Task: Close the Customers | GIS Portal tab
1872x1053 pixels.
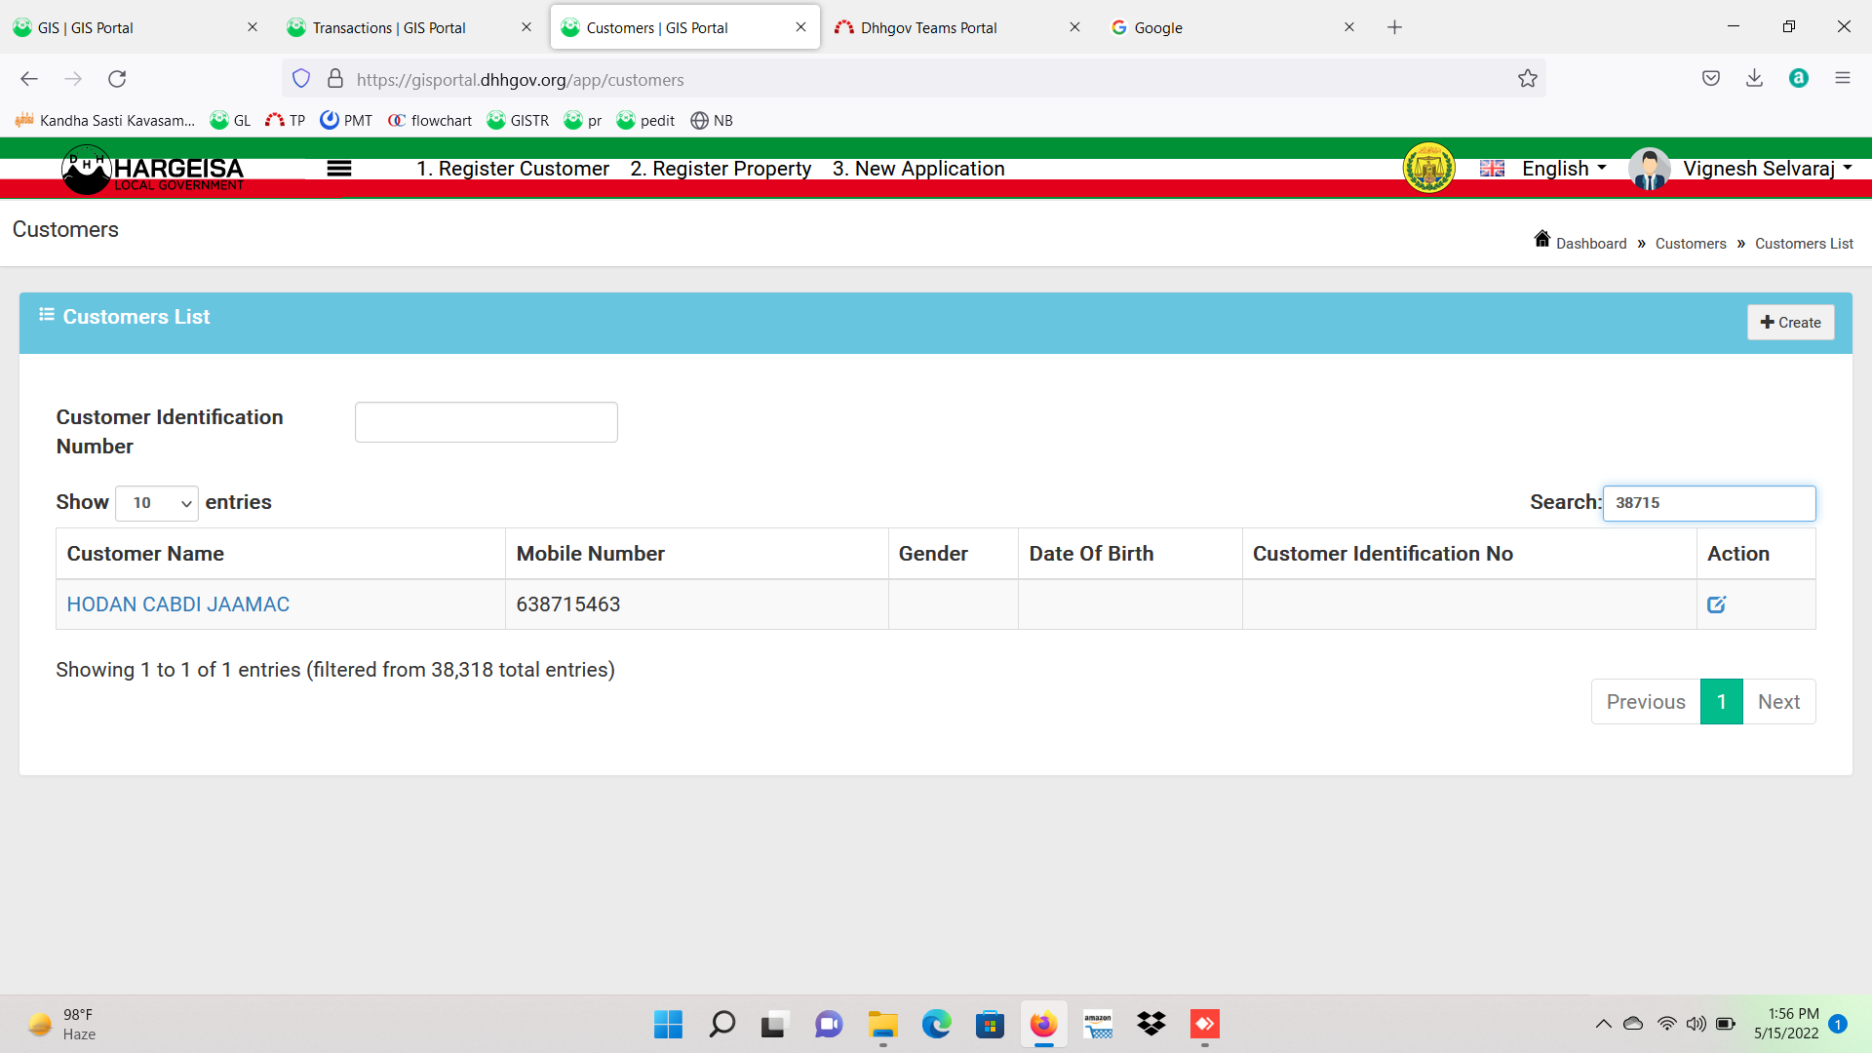Action: coord(800,27)
